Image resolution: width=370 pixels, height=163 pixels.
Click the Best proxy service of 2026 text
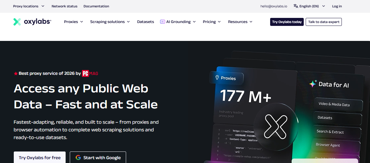(x=50, y=74)
